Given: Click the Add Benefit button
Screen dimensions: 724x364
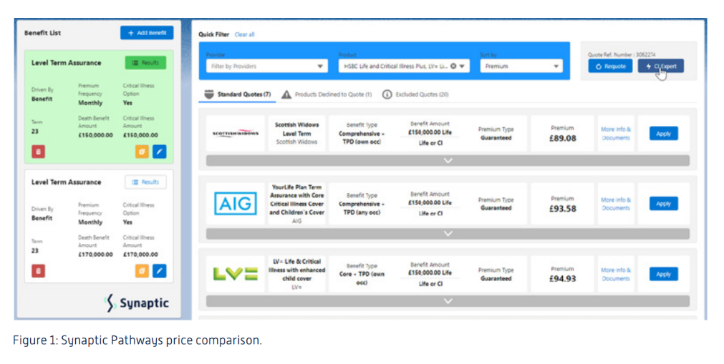Looking at the screenshot, I should 147,33.
